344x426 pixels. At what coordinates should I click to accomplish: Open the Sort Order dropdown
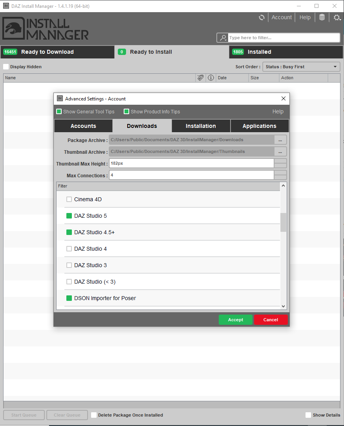[x=301, y=67]
